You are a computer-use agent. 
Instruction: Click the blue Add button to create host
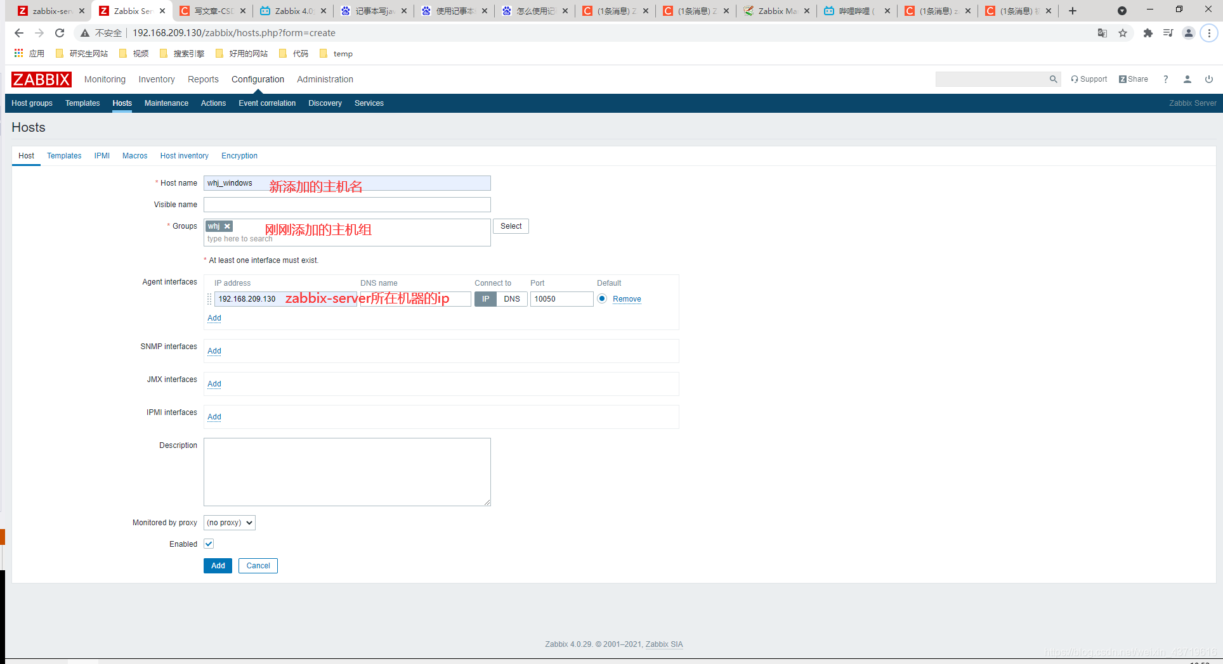[218, 566]
